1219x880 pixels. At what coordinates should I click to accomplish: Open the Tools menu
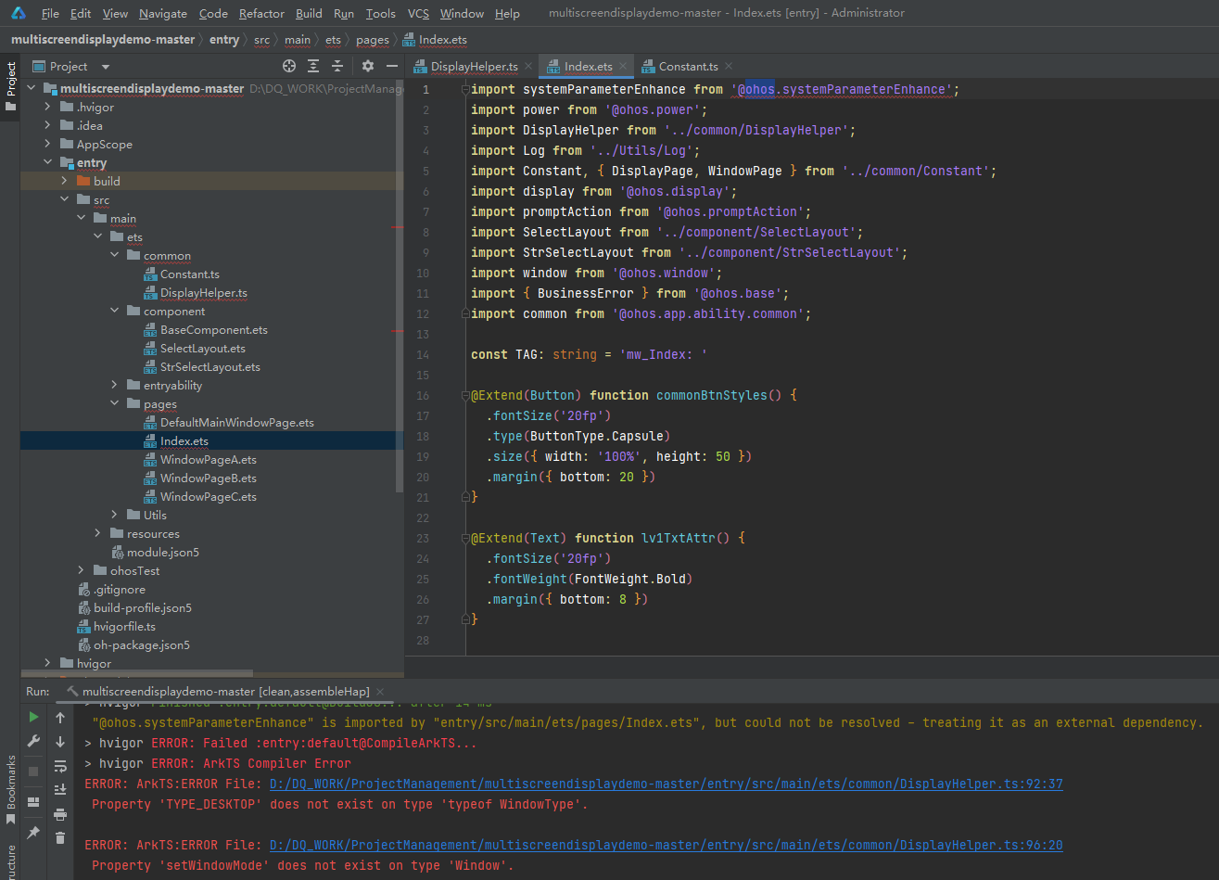click(x=380, y=13)
